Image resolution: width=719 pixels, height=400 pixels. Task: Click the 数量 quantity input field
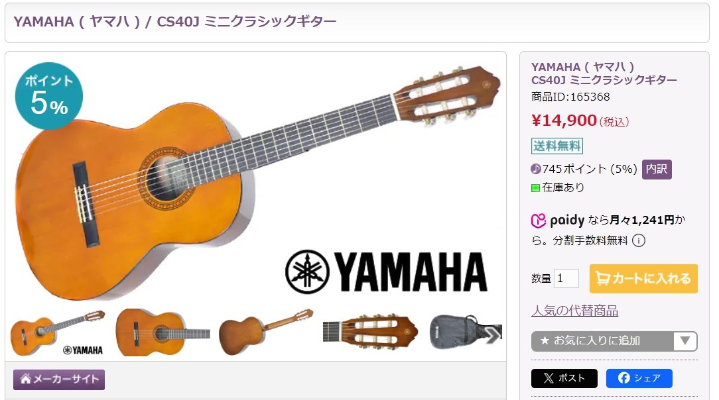pyautogui.click(x=566, y=278)
